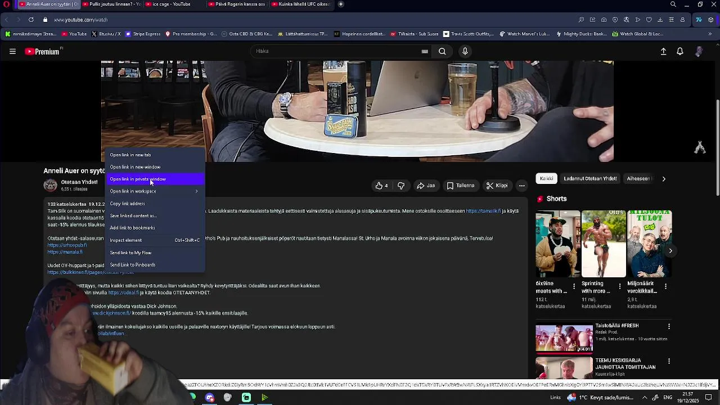Open Stripe Express bookmark

143,34
